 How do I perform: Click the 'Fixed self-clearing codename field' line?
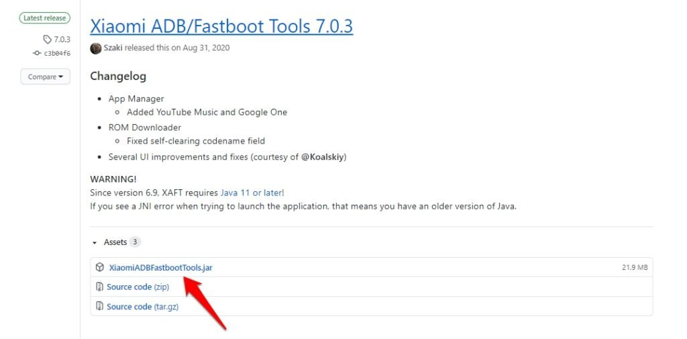[196, 141]
